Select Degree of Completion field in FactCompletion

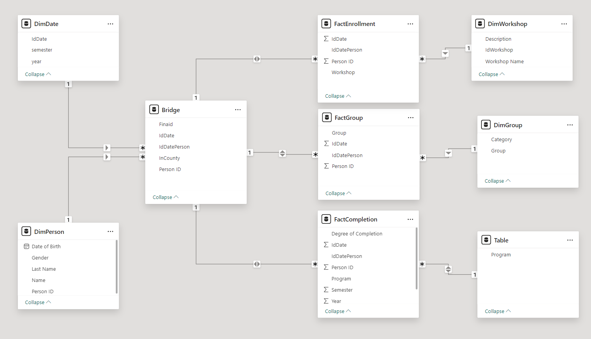pyautogui.click(x=357, y=234)
